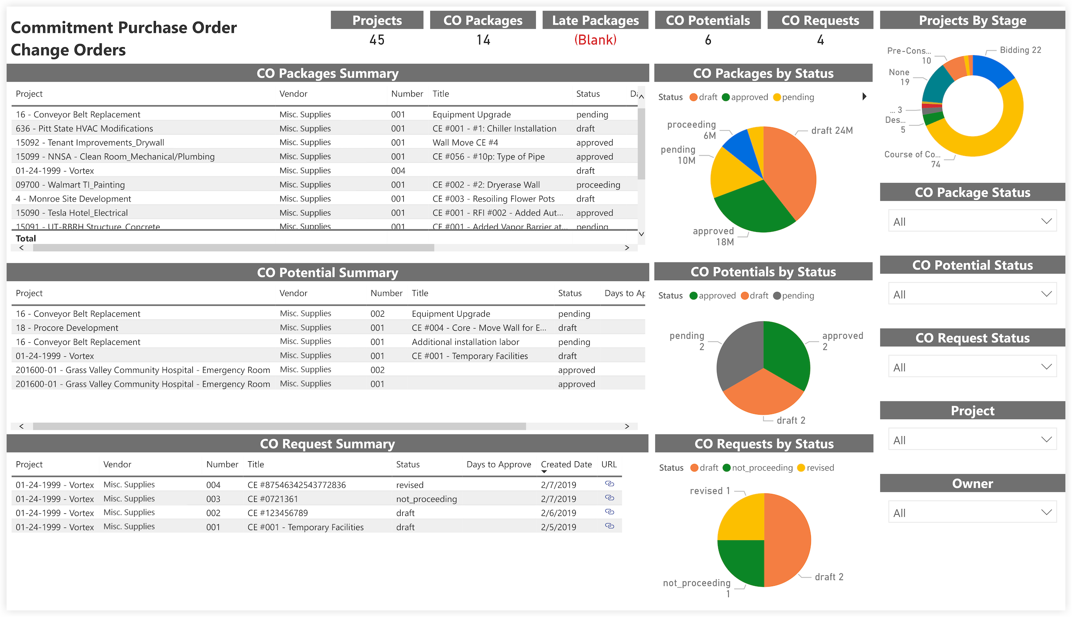The width and height of the screenshot is (1072, 617).
Task: Click next arrow in CO Packages status legend
Action: pos(864,97)
